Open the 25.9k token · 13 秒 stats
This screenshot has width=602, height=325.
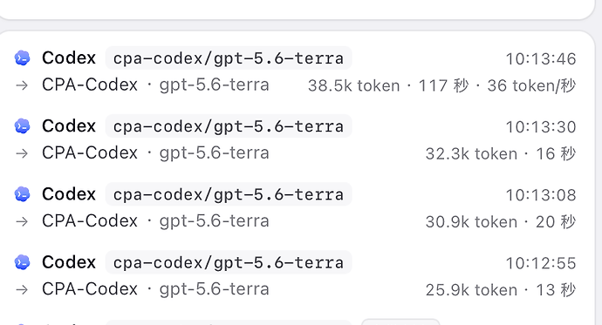pyautogui.click(x=501, y=290)
